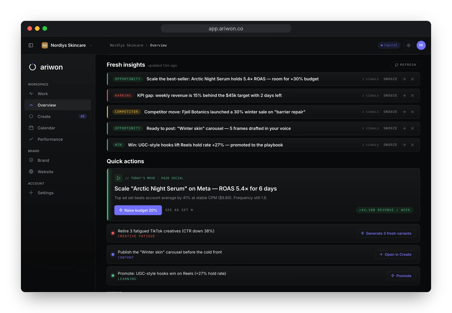The height and width of the screenshot is (313, 452).
Task: Click the COMPETITOR tag badge
Action: tap(127, 112)
